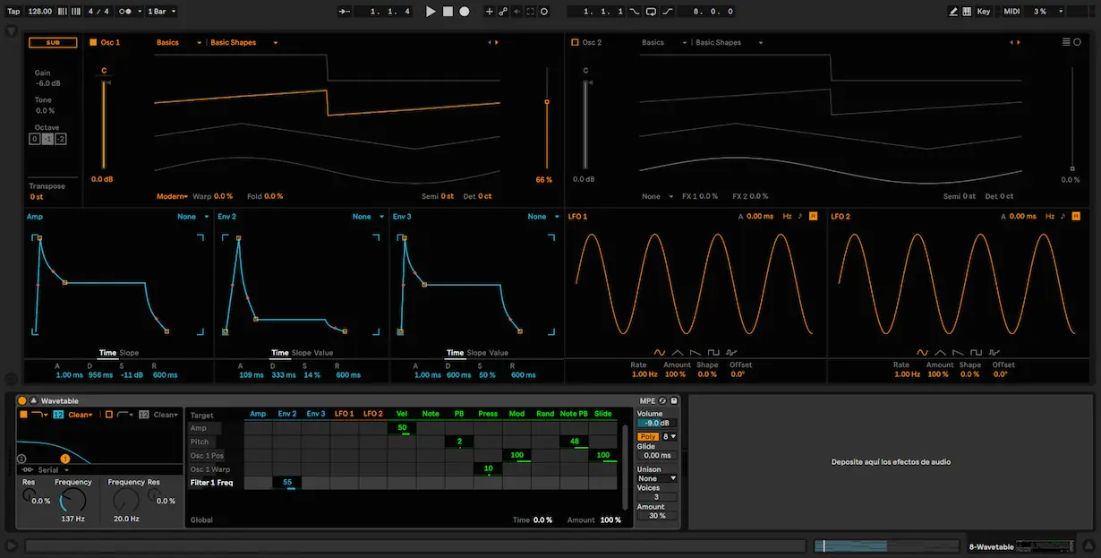Open the Env 2 None loop dropdown
The image size is (1101, 558).
tap(366, 216)
